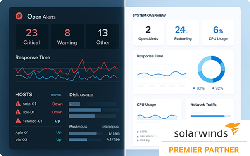This screenshot has height=156, width=250.
Task: Select the eto-03 host row
Action: coord(38,140)
